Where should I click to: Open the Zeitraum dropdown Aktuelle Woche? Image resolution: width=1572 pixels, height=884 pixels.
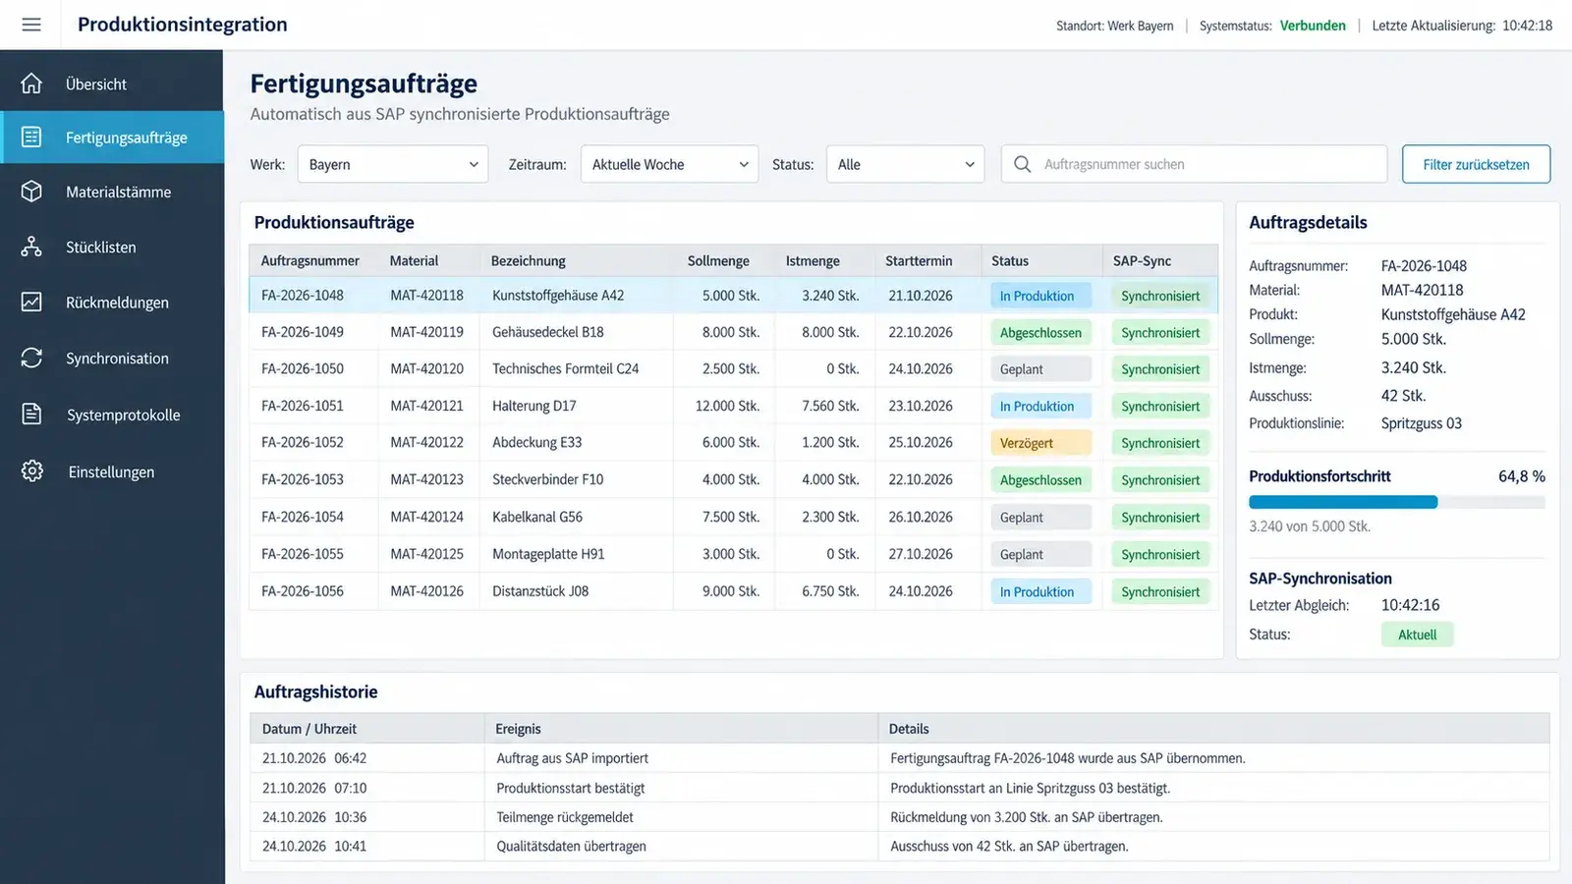(x=669, y=164)
